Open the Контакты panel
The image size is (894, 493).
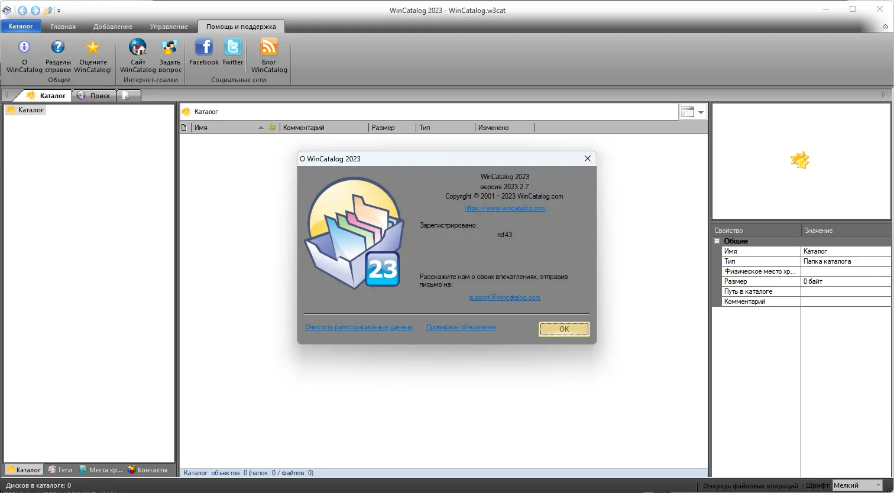pos(149,469)
